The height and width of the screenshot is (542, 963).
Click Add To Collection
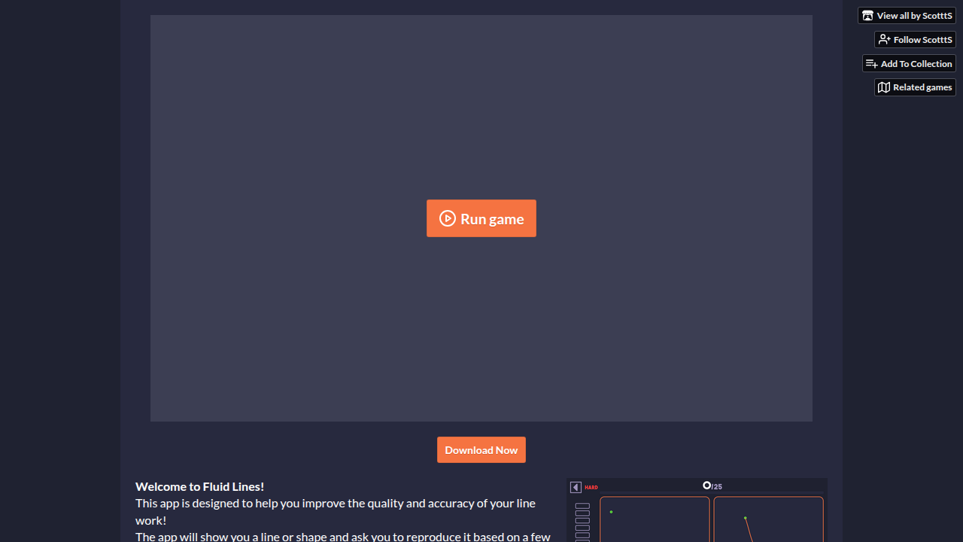point(909,64)
